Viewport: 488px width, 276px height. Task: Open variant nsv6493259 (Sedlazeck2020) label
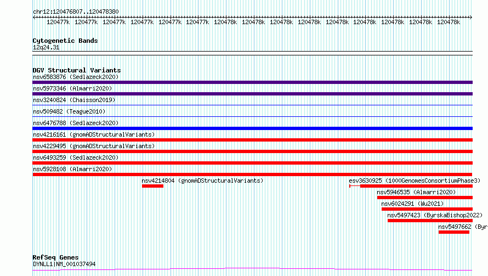click(76, 157)
